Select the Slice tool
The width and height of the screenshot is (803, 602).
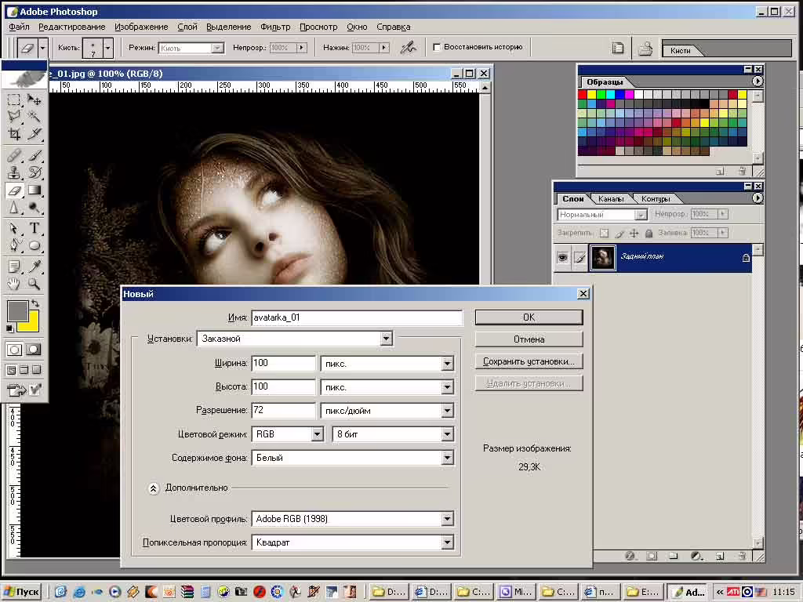pyautogui.click(x=35, y=134)
